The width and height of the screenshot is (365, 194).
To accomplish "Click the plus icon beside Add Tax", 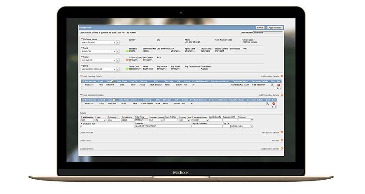I will click(282, 140).
